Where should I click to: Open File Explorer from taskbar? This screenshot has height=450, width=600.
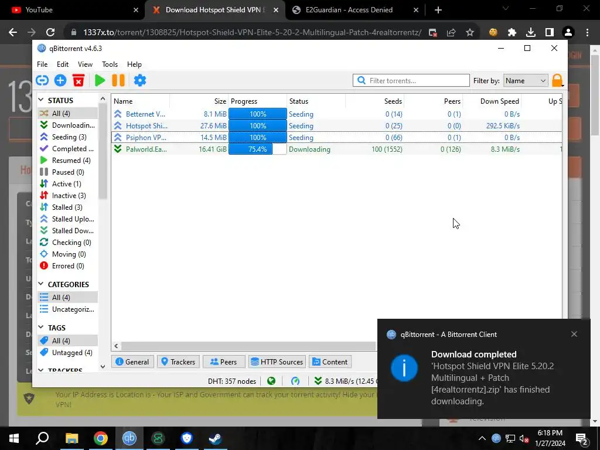[x=71, y=438]
